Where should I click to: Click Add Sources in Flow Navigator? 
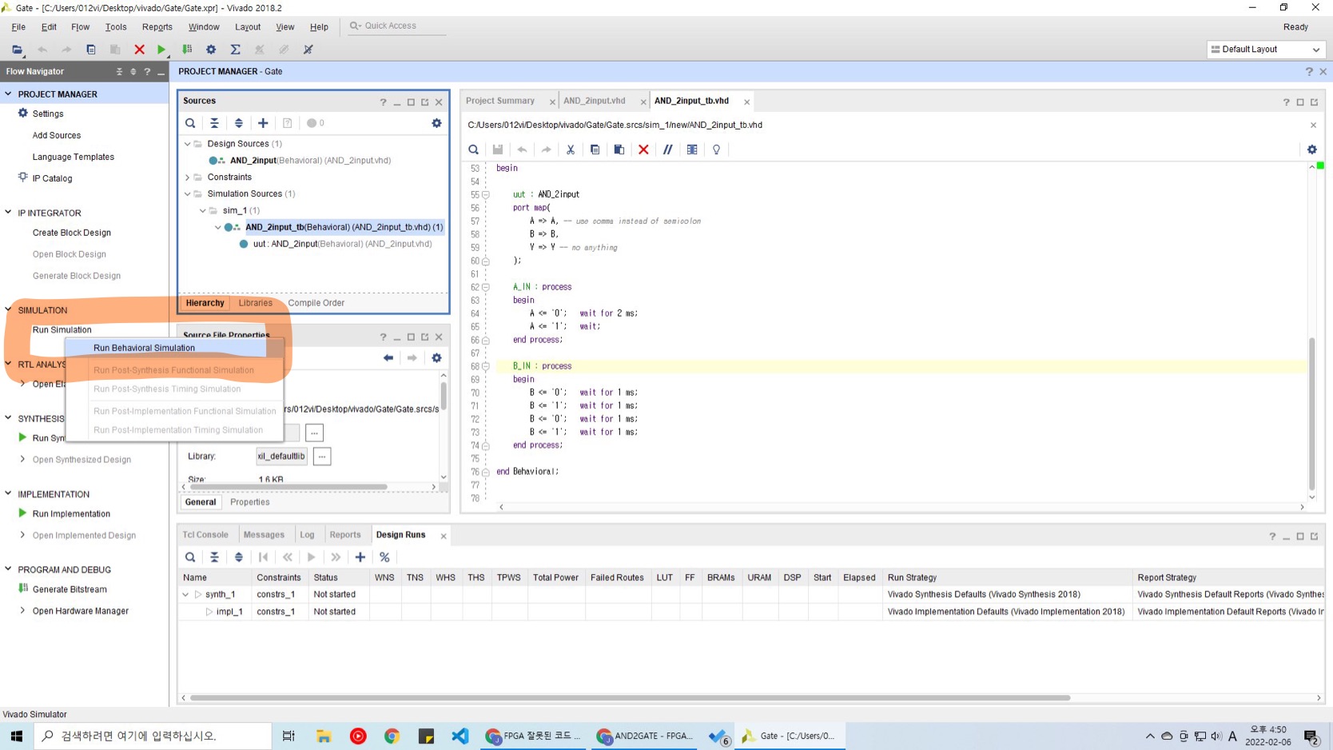tap(57, 136)
